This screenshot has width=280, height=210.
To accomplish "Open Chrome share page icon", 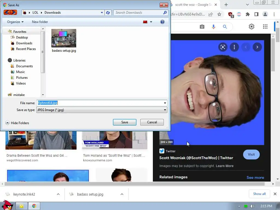I will click(x=211, y=14).
